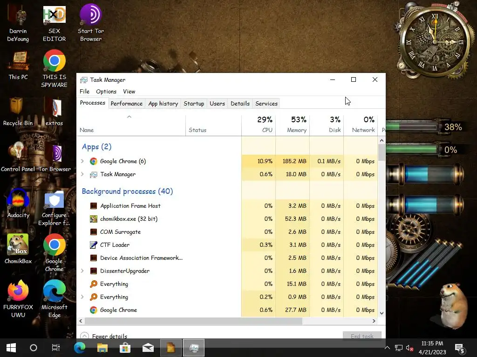This screenshot has height=357, width=477.
Task: Expand the DissenterUpgrader process row
Action: point(82,271)
